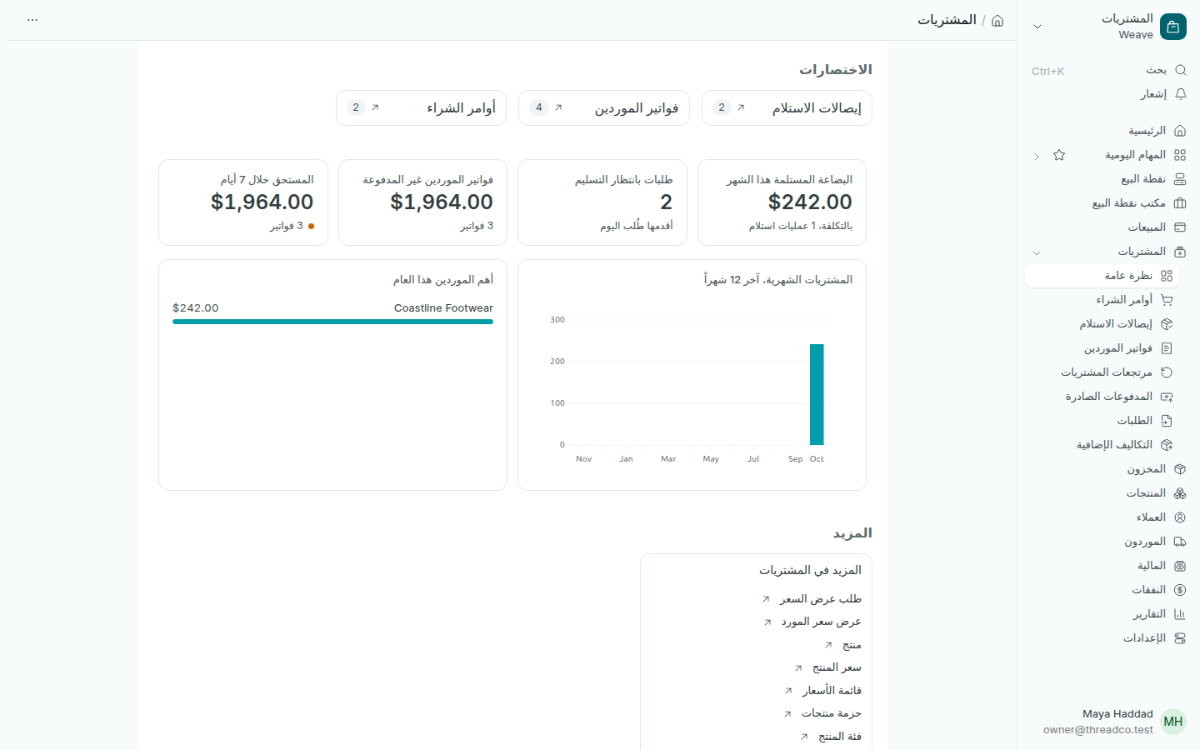The width and height of the screenshot is (1200, 750).
Task: Click the Oct bar in monthly purchases chart
Action: (817, 394)
